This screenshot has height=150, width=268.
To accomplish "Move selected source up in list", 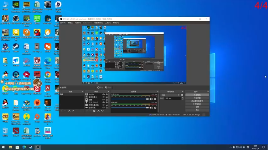I will pos(98,111).
